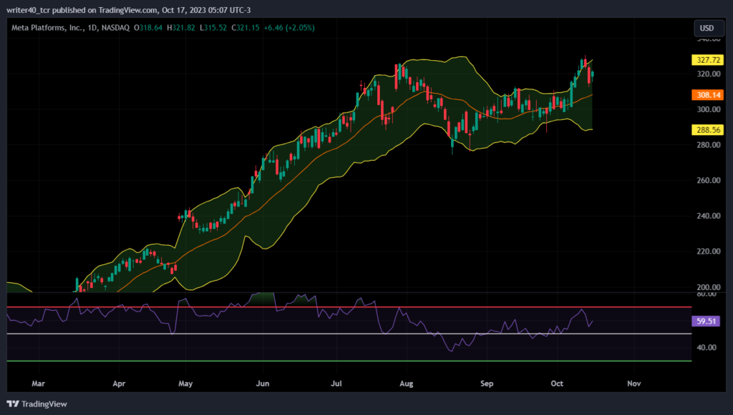Click the Jun label on time axis
The image size is (733, 415).
263,384
